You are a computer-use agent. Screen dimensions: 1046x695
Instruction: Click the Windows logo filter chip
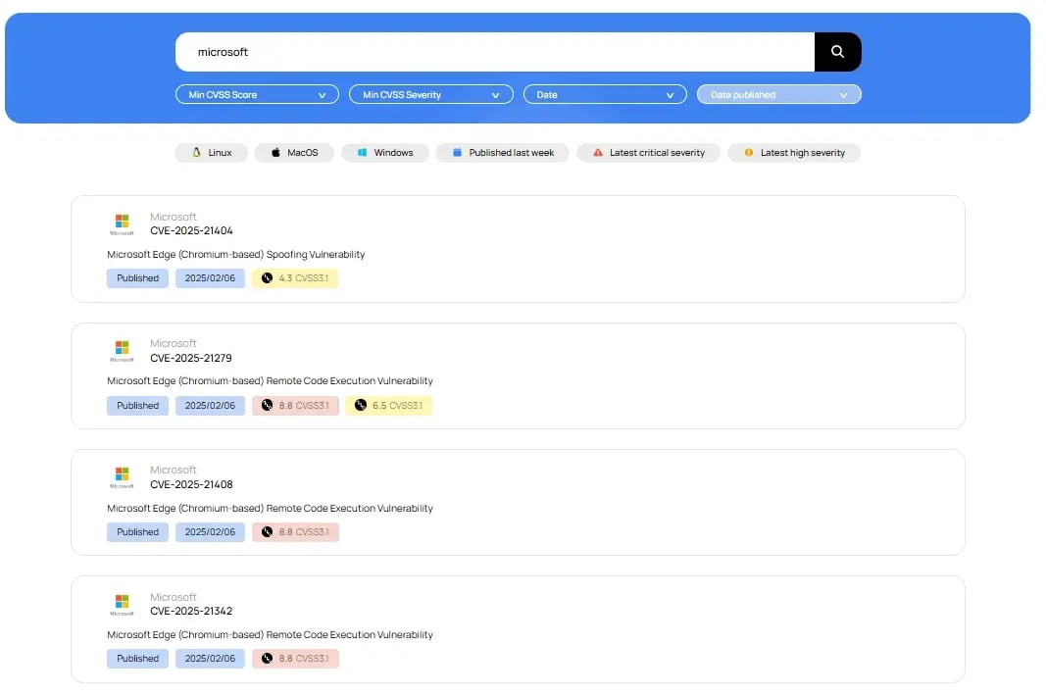363,153
